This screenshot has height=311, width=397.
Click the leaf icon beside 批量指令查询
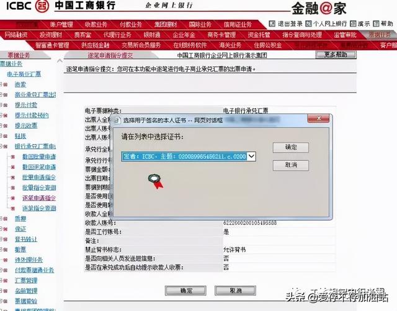(12, 188)
